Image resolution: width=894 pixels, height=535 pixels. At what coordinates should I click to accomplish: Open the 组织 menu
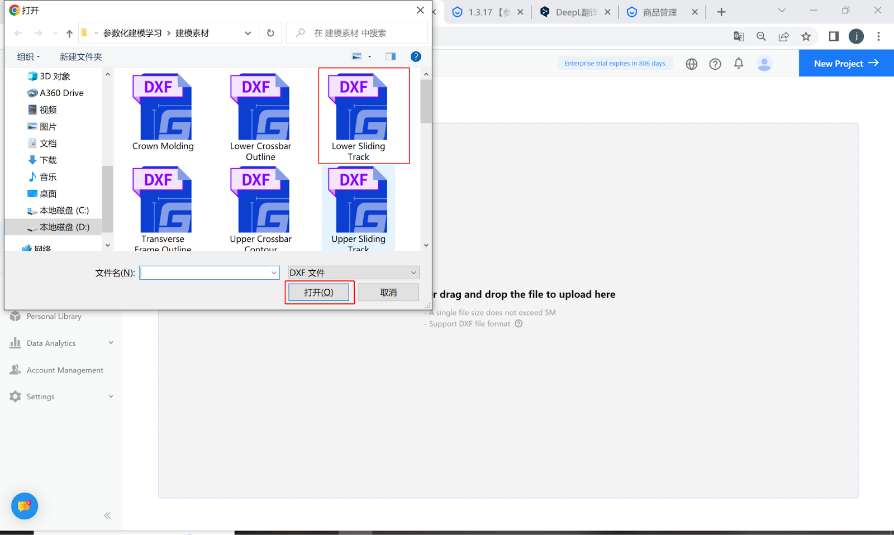[x=28, y=56]
